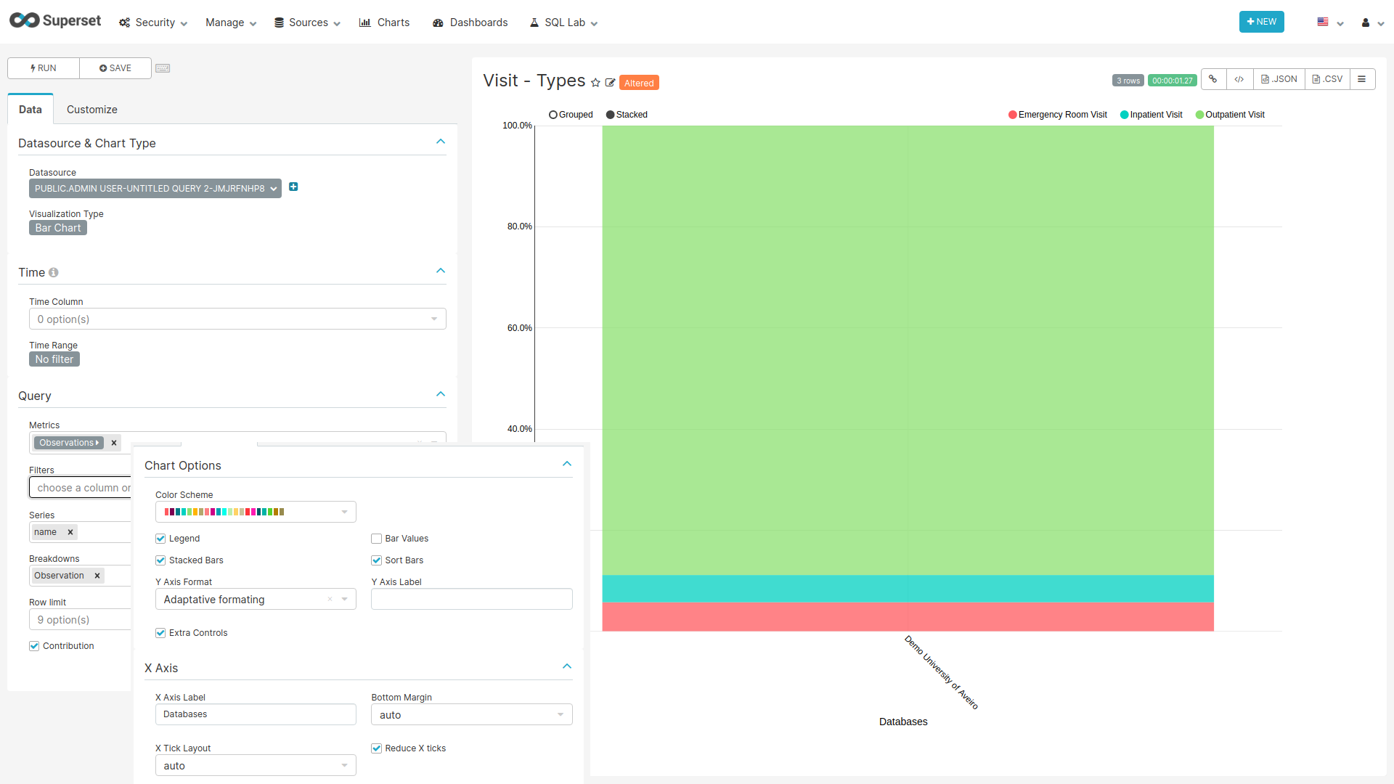Add a new datasource plus icon
This screenshot has height=784, width=1394.
pos(293,187)
